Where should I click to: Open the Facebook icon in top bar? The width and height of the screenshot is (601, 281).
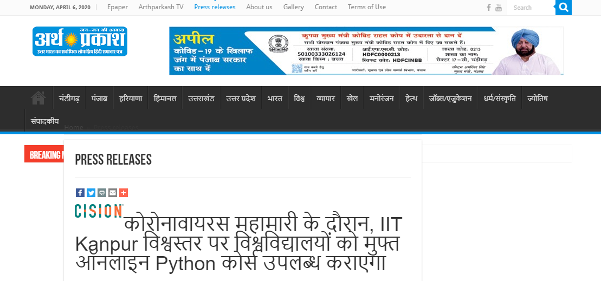pyautogui.click(x=489, y=7)
